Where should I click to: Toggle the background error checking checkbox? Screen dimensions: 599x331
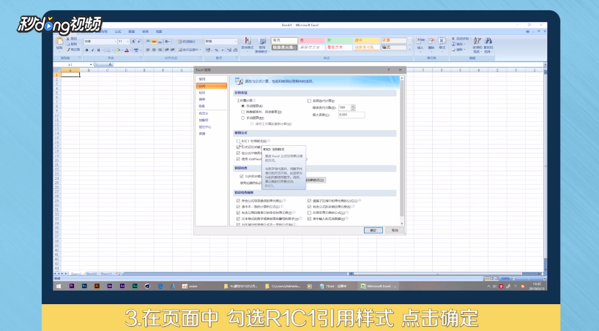click(242, 177)
